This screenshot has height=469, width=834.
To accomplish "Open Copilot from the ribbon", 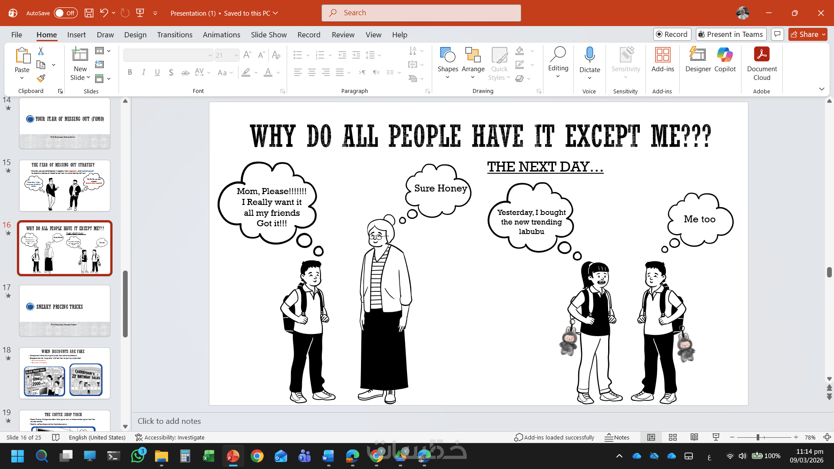I will pyautogui.click(x=725, y=55).
